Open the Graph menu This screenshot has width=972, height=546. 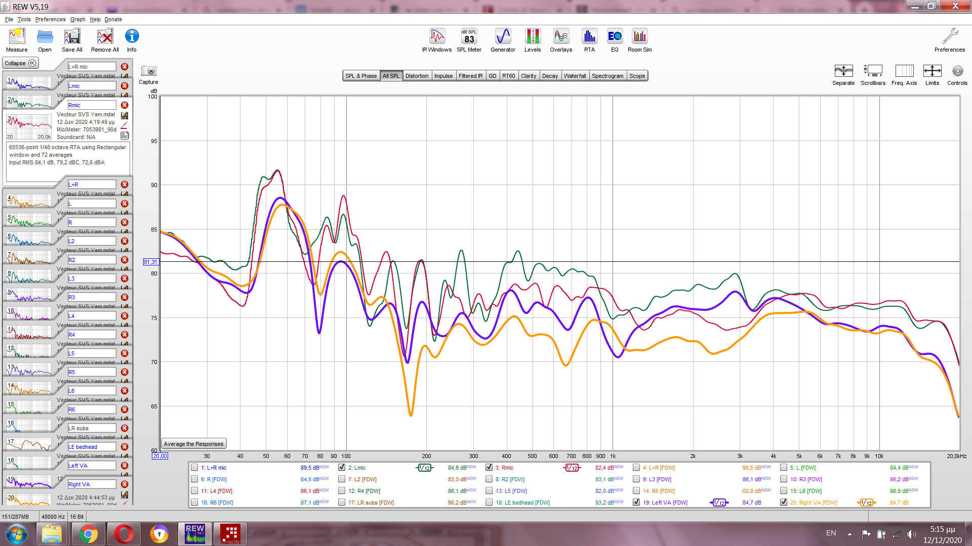(77, 19)
